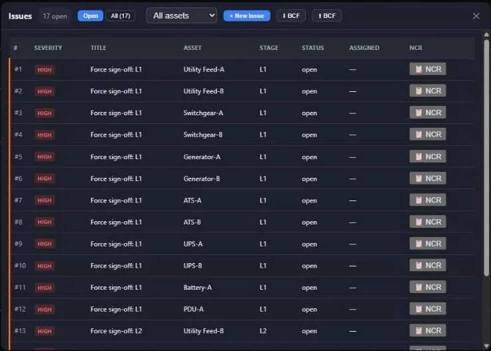Click the STATUS column header

[x=313, y=47]
